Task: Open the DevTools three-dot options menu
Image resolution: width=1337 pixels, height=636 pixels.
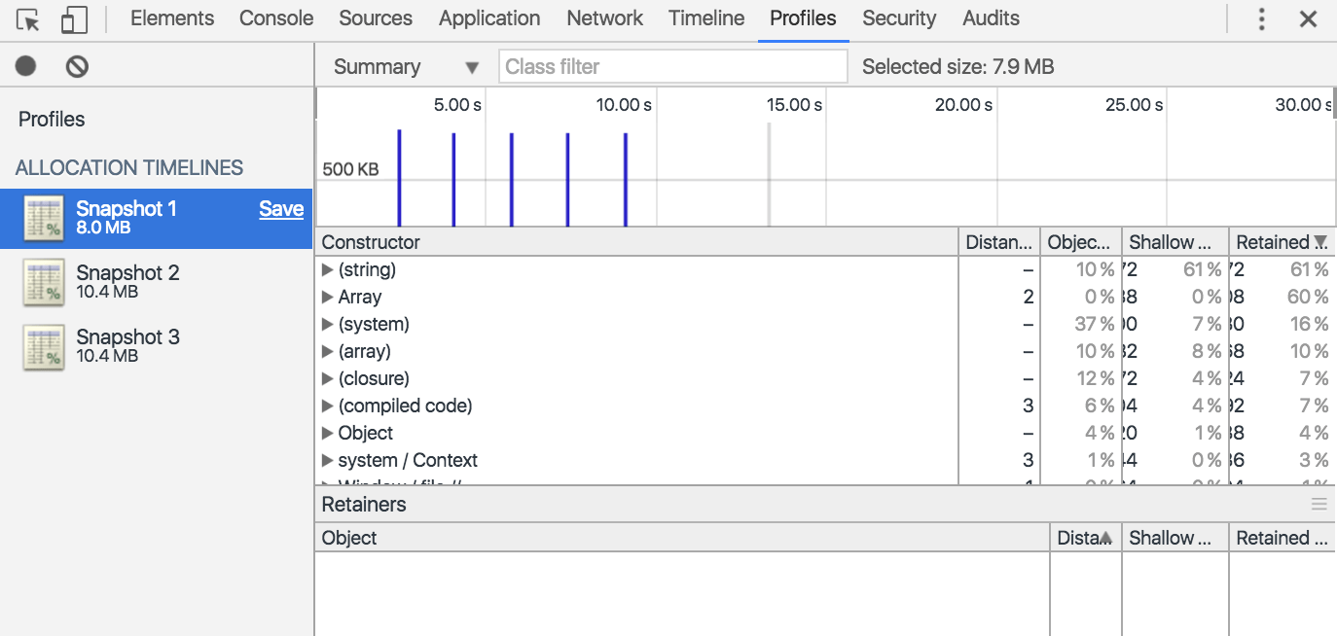Action: (1261, 19)
